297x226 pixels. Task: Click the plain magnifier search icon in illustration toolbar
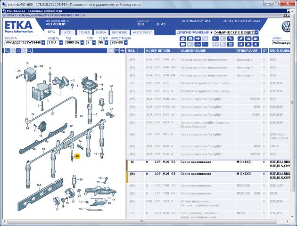[30, 51]
